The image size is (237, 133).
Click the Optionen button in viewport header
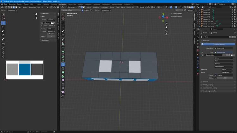pyautogui.click(x=190, y=10)
